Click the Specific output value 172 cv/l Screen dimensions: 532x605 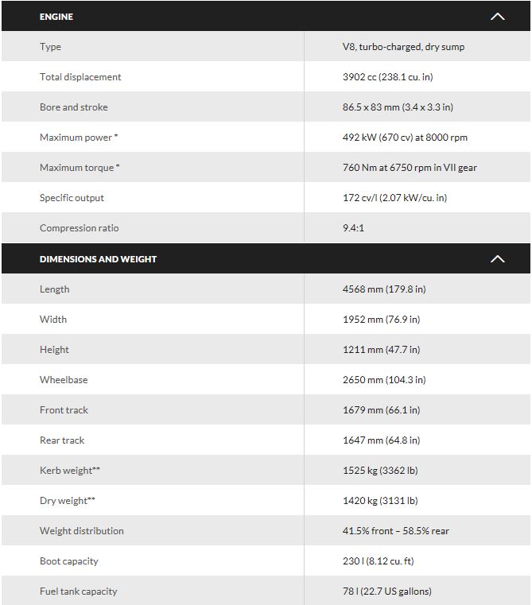coord(394,198)
